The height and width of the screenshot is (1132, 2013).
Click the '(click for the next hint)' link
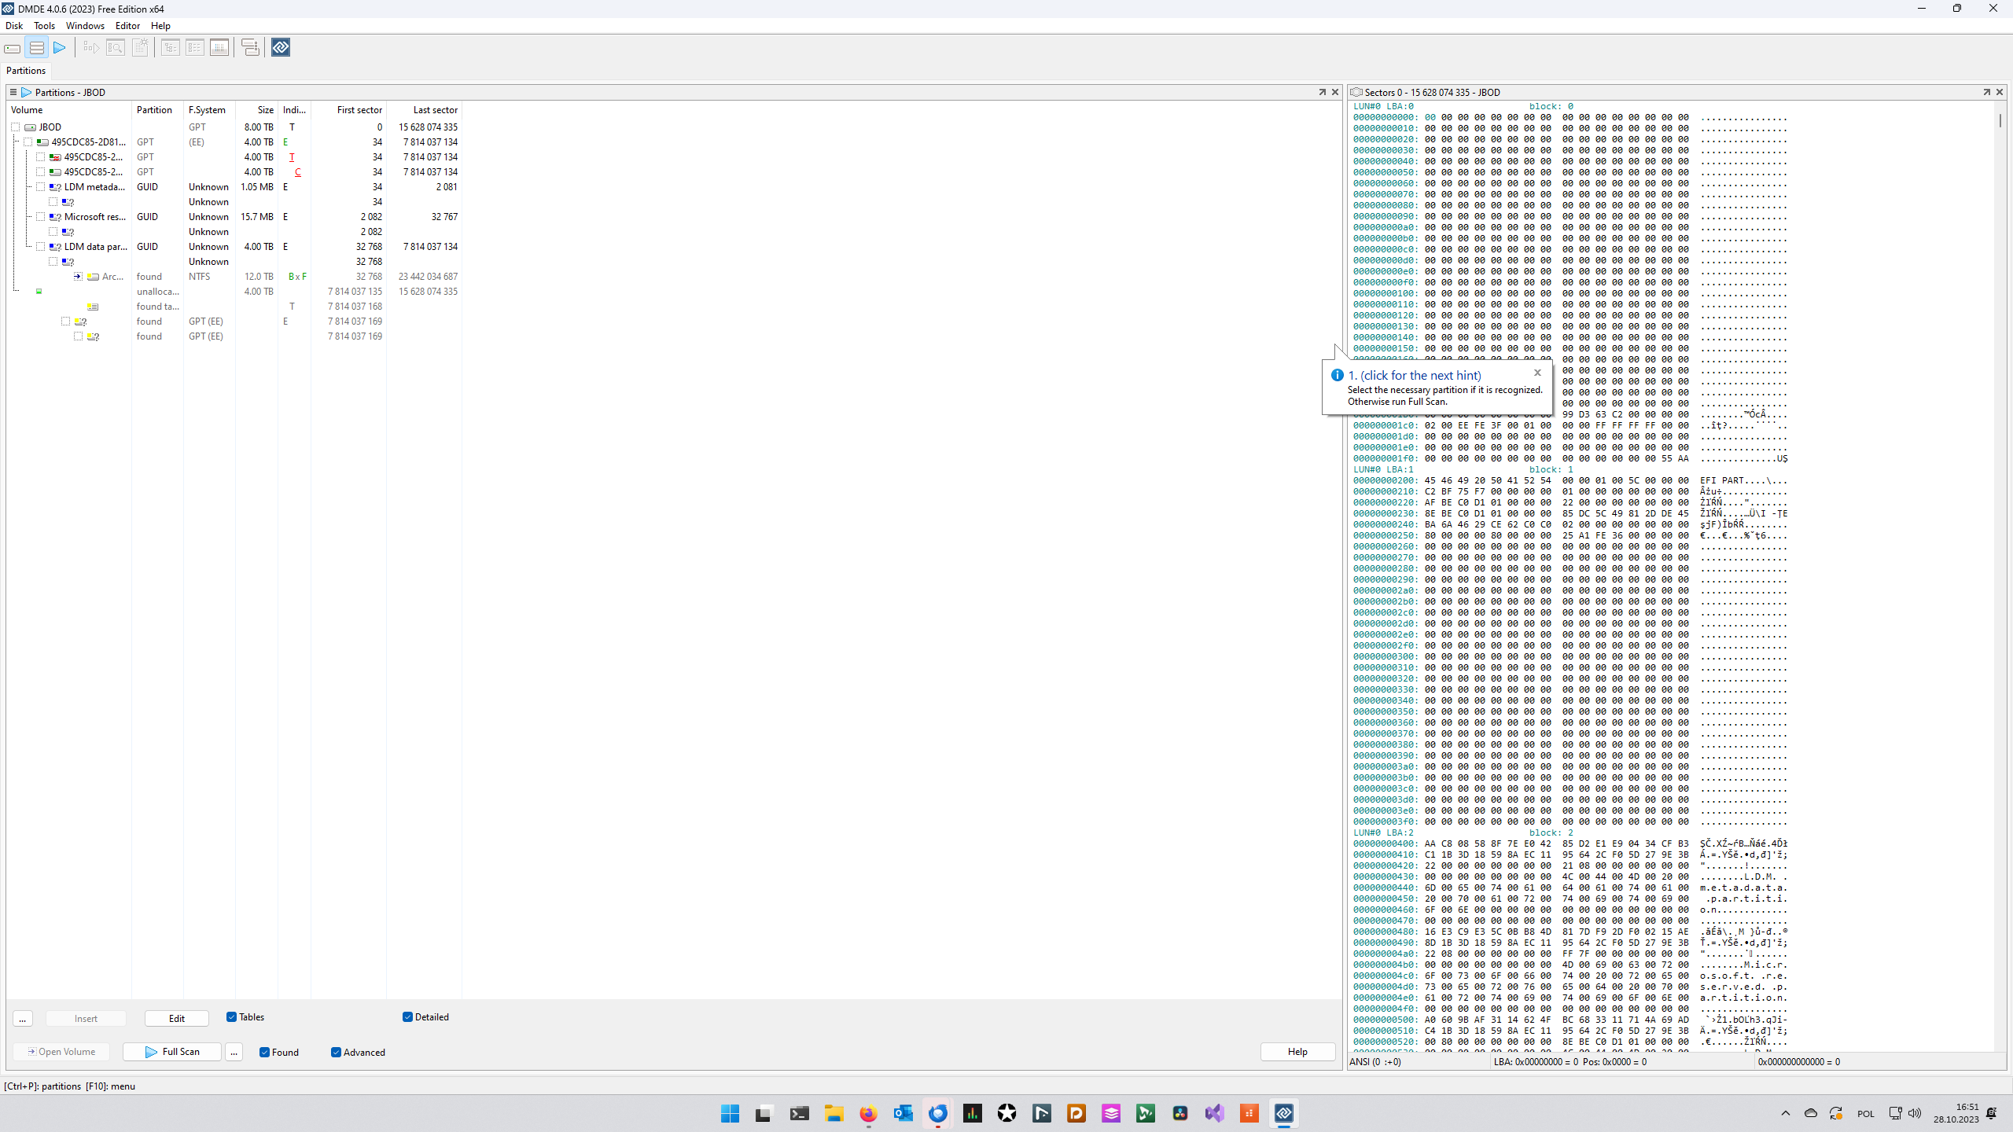click(1420, 376)
